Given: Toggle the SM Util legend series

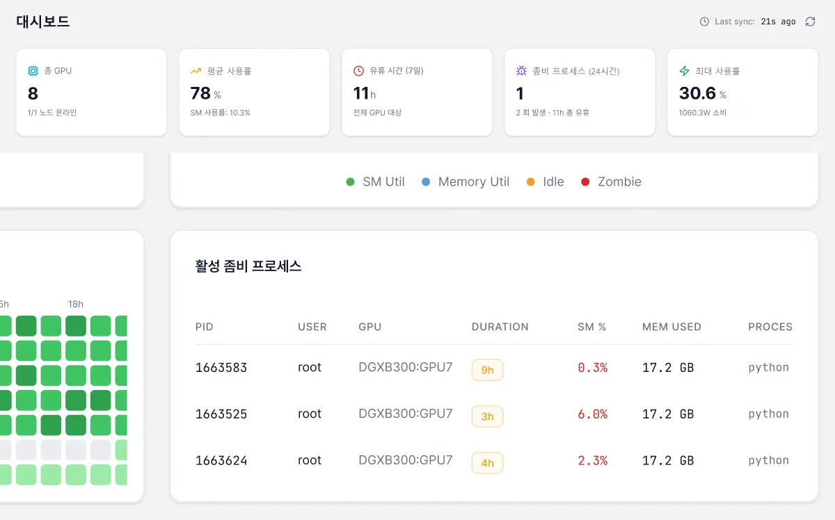Looking at the screenshot, I should point(376,182).
